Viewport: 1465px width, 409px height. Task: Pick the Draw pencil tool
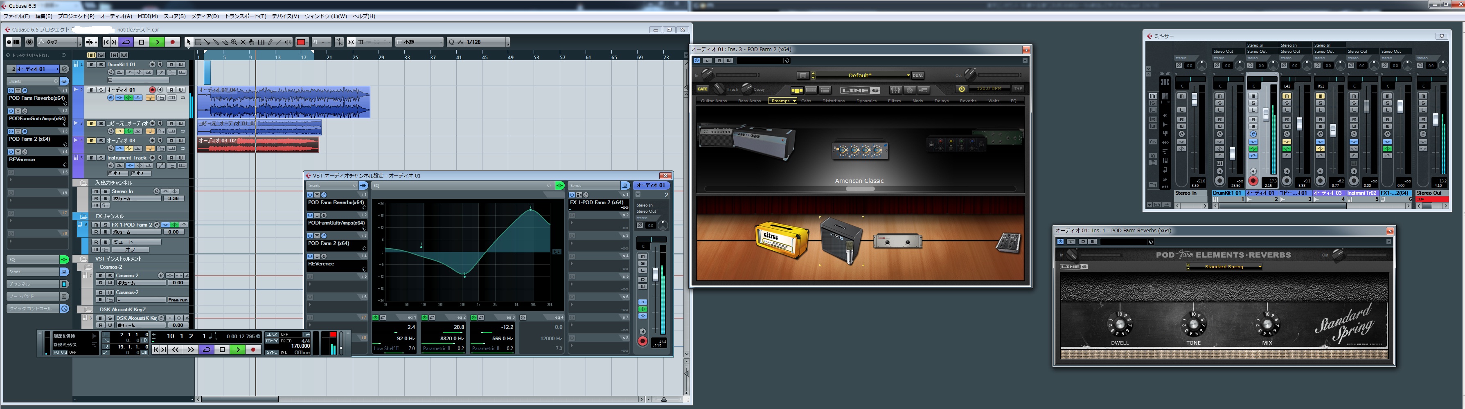click(x=270, y=42)
